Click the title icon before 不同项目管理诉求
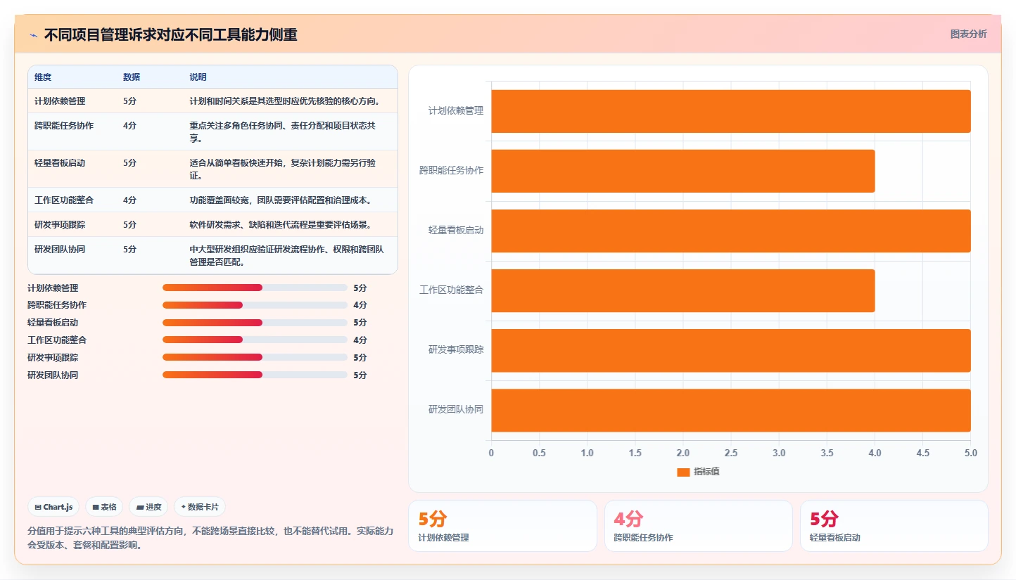The width and height of the screenshot is (1016, 580). (x=33, y=35)
